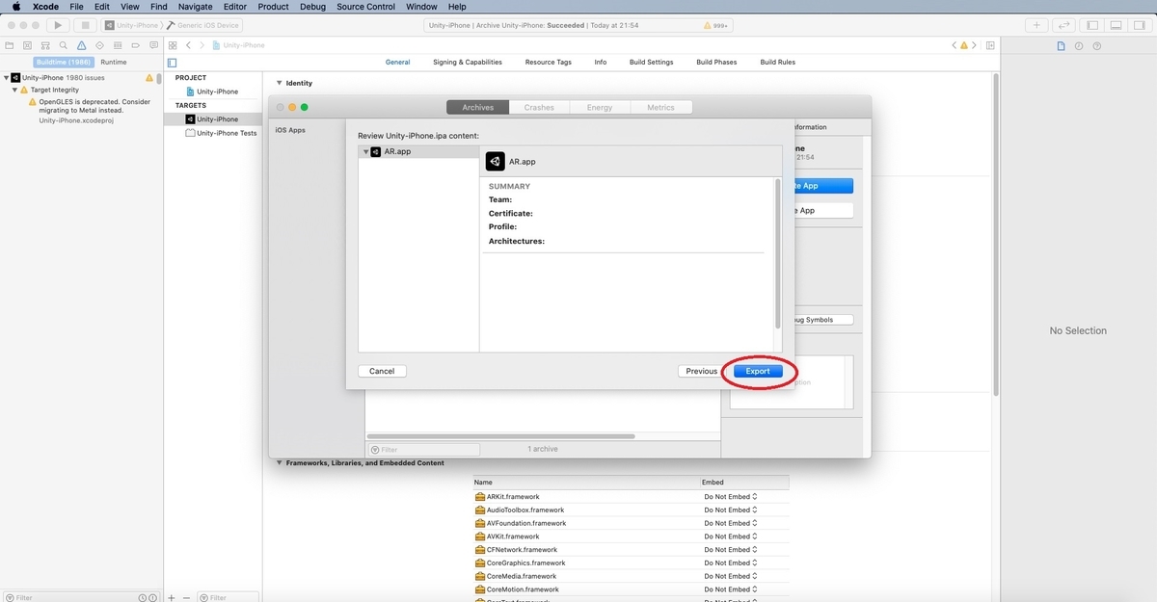The width and height of the screenshot is (1157, 602).
Task: Click the Stop button in Xcode toolbar
Action: tap(85, 25)
